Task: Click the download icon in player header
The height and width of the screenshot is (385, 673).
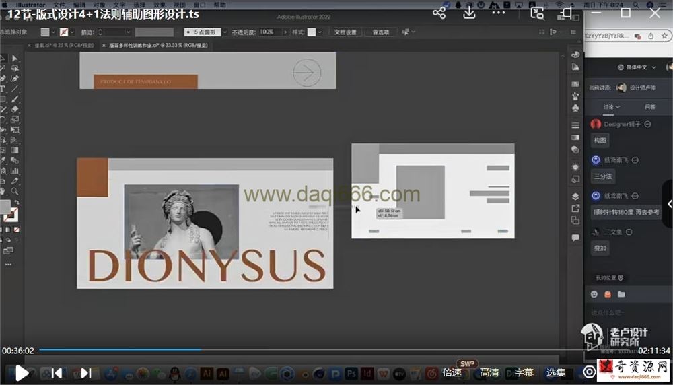Action: [x=469, y=13]
